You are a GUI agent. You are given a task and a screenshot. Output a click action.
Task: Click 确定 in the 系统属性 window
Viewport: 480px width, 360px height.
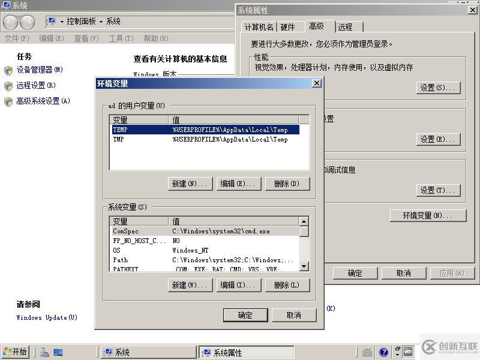[x=355, y=273]
